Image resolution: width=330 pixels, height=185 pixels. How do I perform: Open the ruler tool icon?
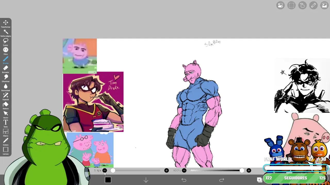click(x=313, y=5)
